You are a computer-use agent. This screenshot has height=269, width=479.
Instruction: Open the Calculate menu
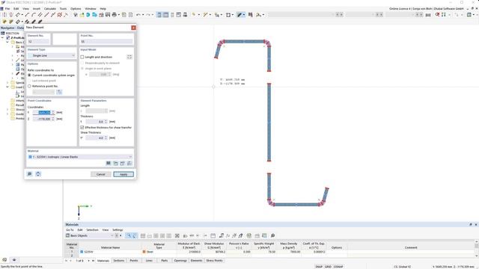[x=50, y=8]
